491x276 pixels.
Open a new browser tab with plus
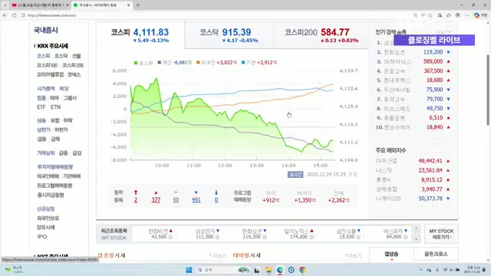click(138, 5)
